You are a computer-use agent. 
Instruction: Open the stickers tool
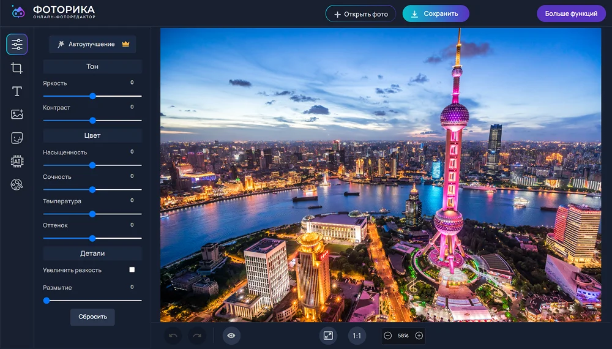pyautogui.click(x=17, y=138)
